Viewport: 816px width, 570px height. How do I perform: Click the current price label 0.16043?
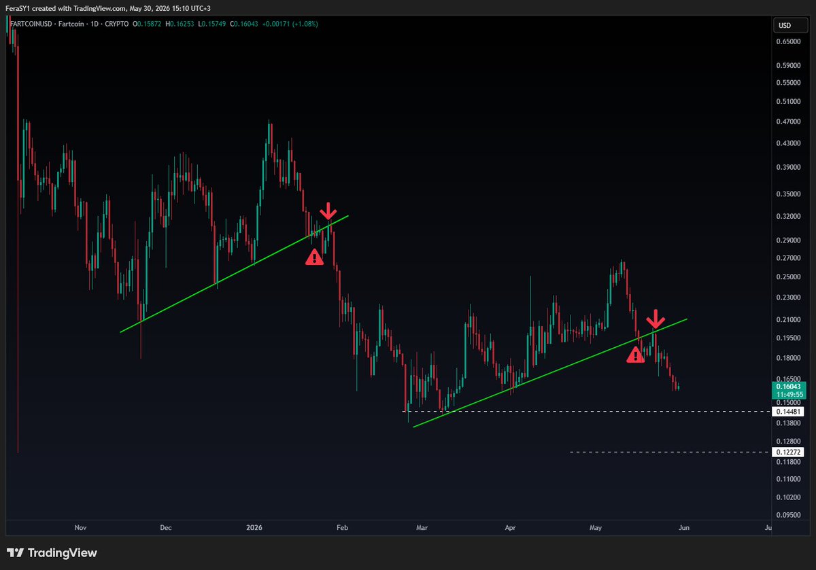click(787, 386)
